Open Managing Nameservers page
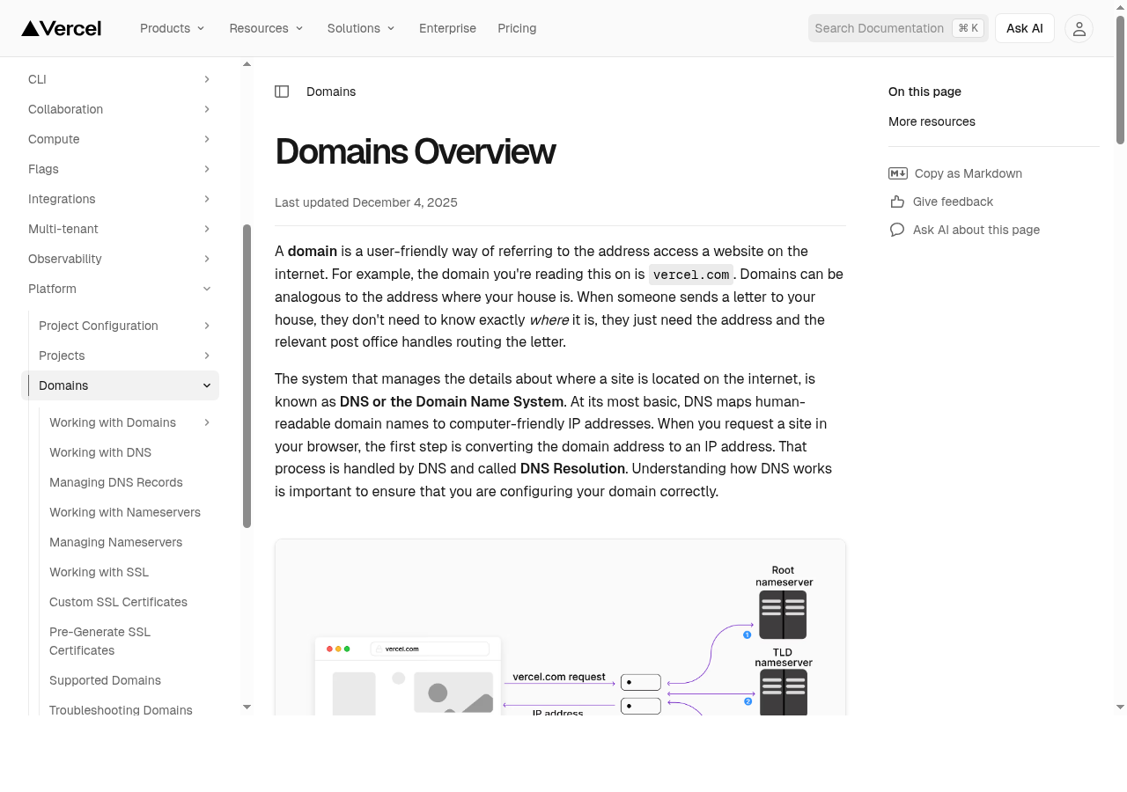 (115, 542)
